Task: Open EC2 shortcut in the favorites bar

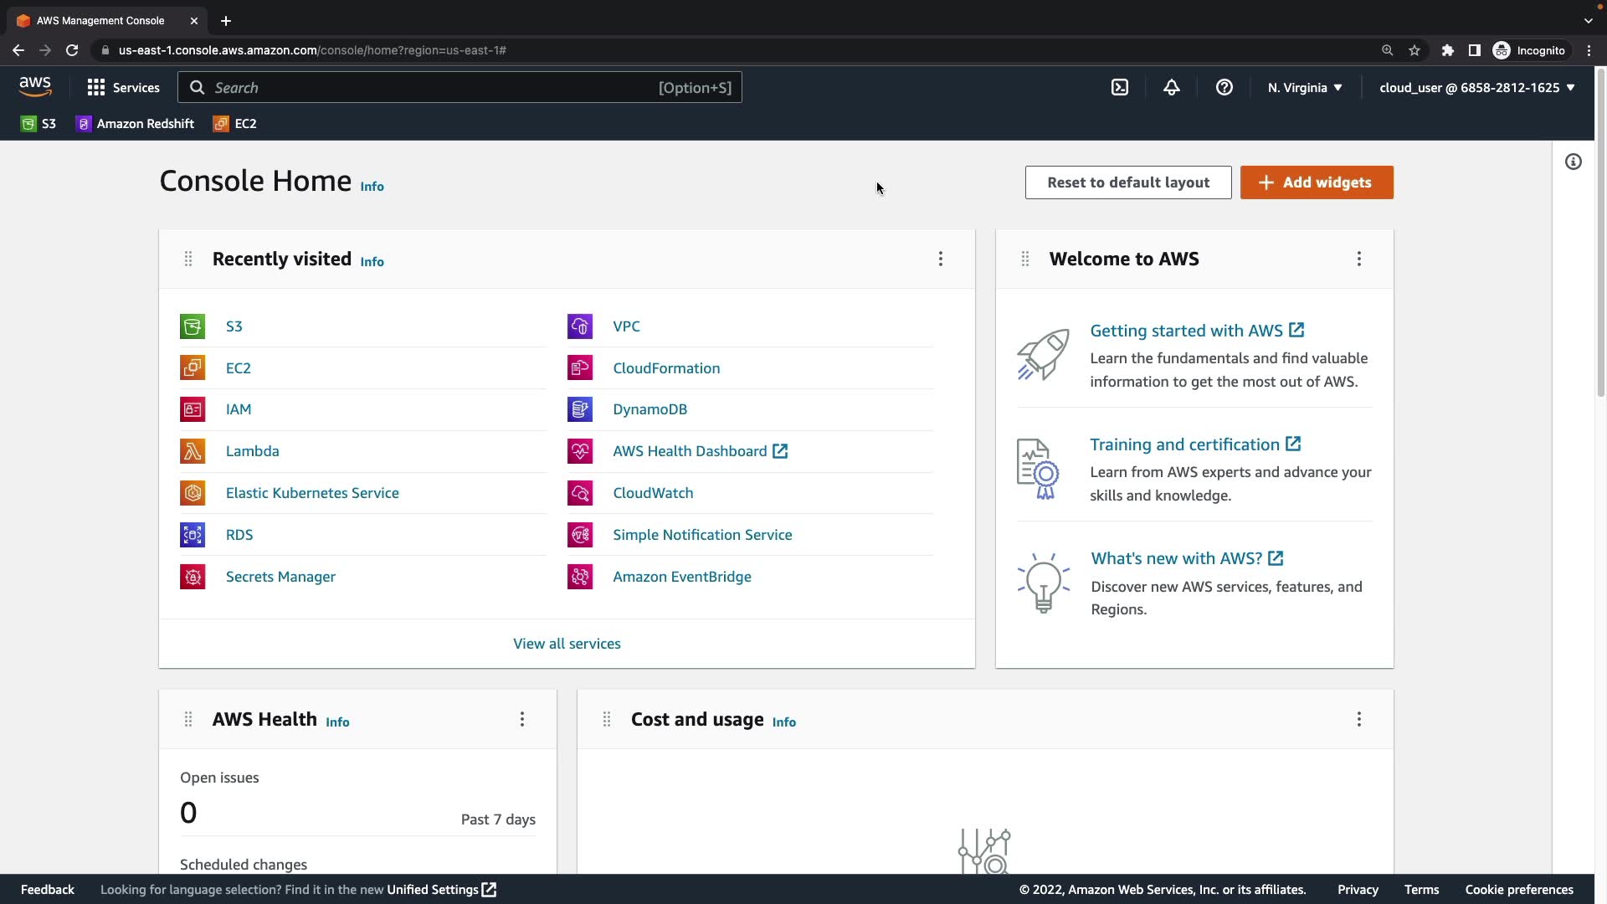Action: tap(235, 124)
